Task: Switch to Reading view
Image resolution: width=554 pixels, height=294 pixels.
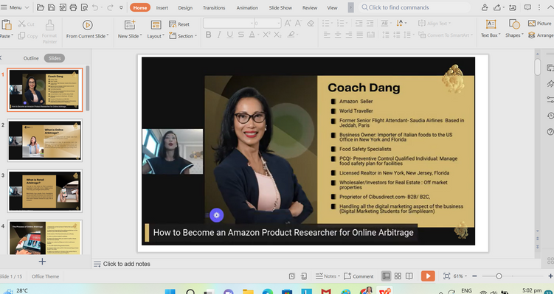Action: coord(409,276)
